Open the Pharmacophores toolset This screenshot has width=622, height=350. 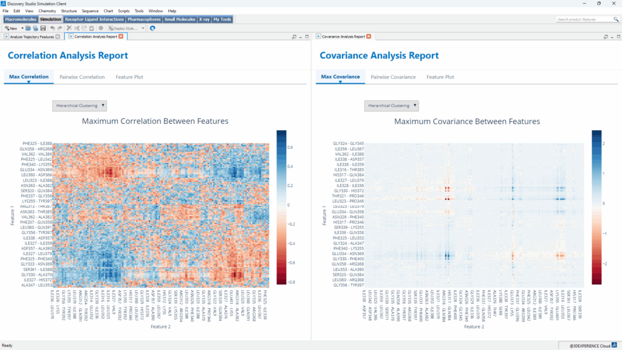click(144, 19)
